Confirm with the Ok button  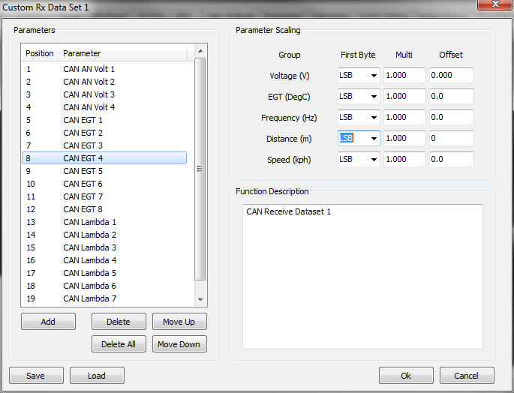pos(406,376)
